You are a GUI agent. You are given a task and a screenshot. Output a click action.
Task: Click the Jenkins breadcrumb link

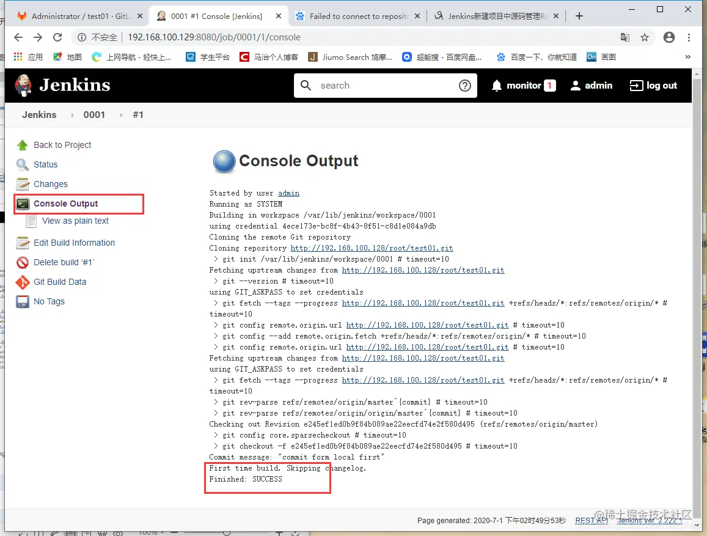coord(39,115)
